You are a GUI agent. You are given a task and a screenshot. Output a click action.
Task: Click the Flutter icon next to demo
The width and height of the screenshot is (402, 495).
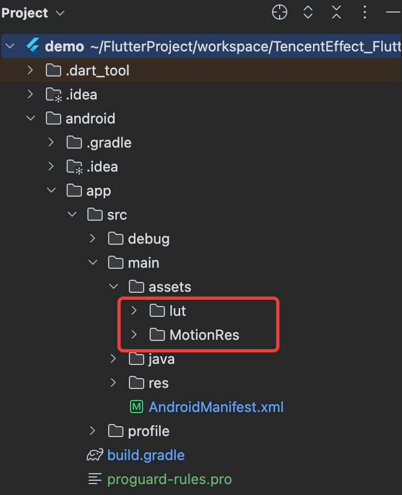pyautogui.click(x=33, y=46)
